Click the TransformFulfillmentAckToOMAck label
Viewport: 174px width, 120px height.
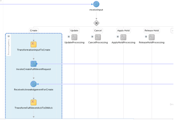pos(34,108)
